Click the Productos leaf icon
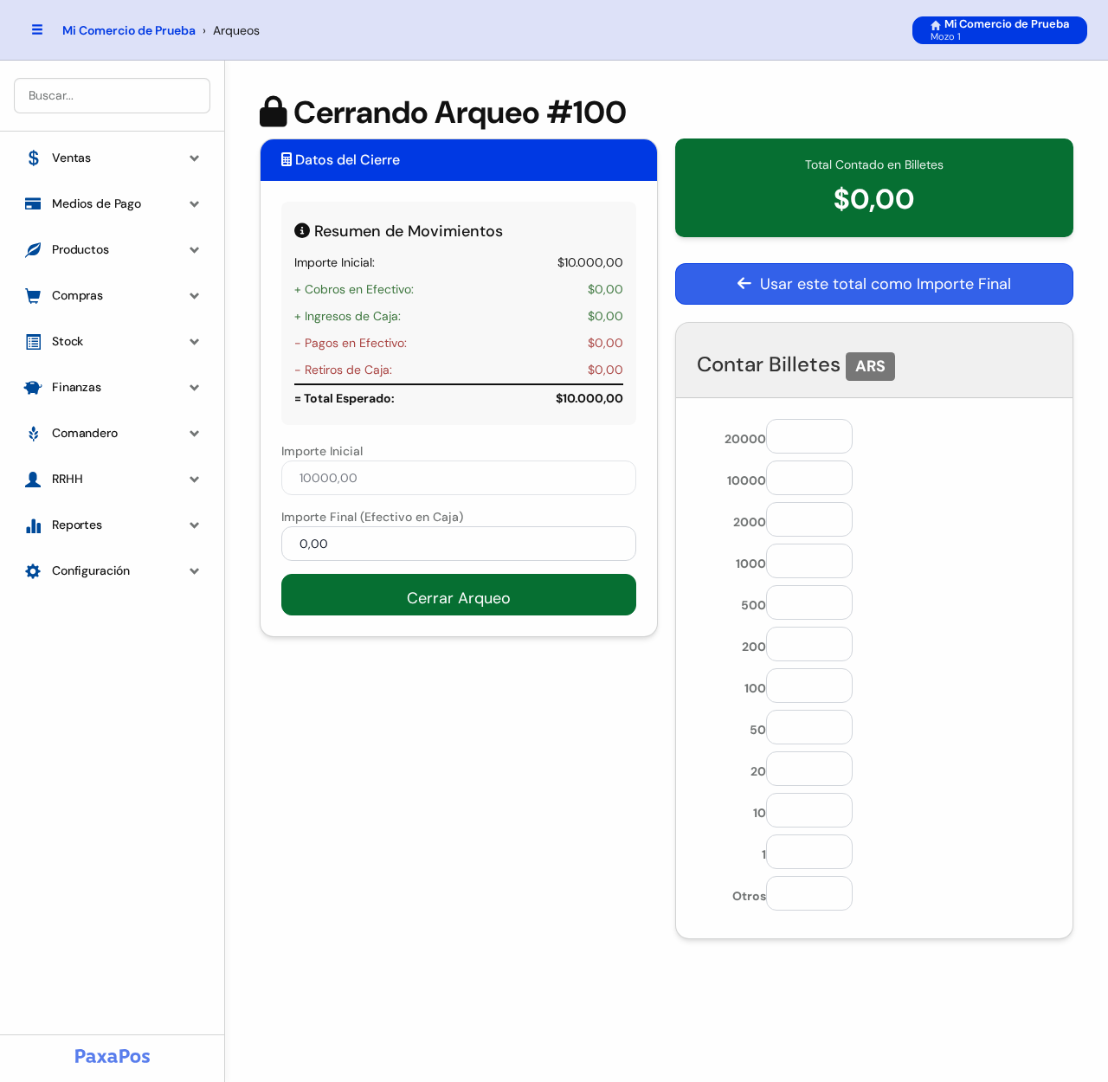This screenshot has width=1108, height=1082. [x=33, y=249]
